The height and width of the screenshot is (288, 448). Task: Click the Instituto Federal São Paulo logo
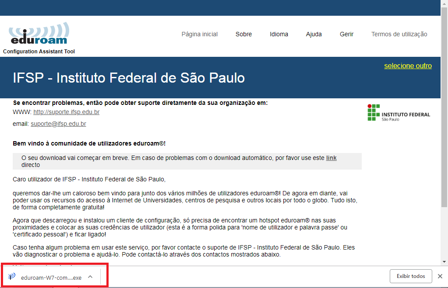point(399,113)
